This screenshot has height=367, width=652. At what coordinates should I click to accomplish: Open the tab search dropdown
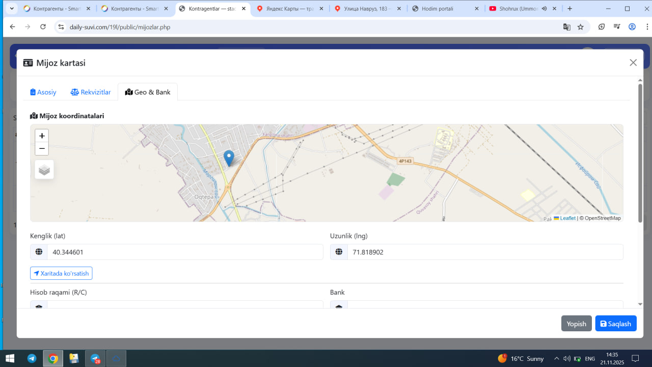pyautogui.click(x=12, y=9)
